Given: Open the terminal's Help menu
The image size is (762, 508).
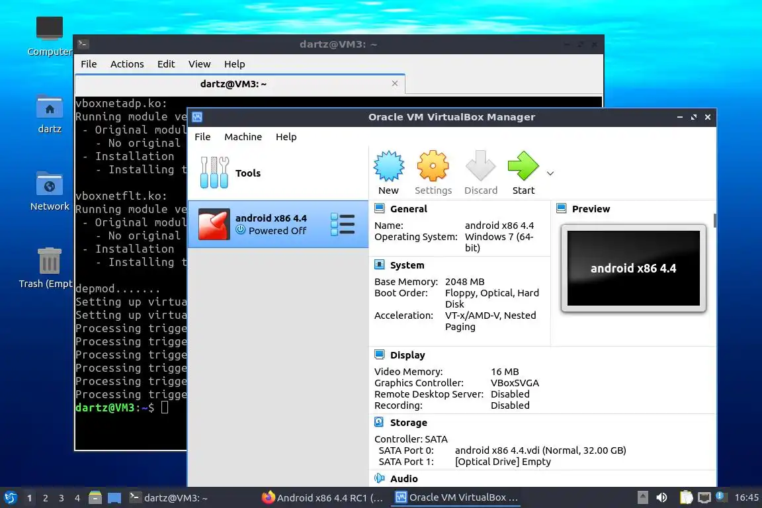Looking at the screenshot, I should (x=234, y=64).
